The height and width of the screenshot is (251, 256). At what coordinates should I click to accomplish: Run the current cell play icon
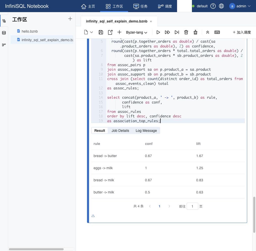(158, 32)
